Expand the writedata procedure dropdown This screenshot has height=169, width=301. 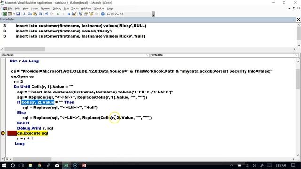click(296, 55)
